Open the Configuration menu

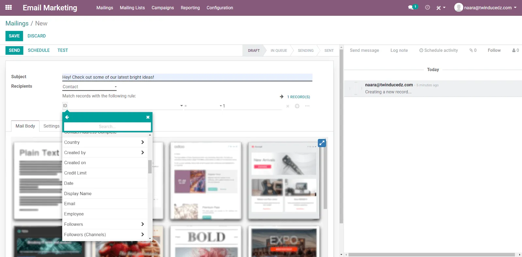coord(220,8)
